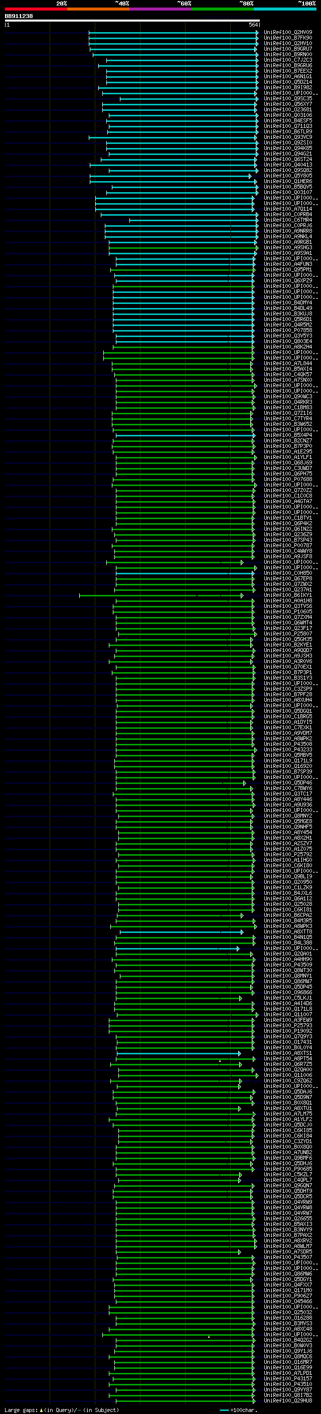The image size is (321, 1414).
Task: Click UniRef100_Q5Y805 label
Action: coord(287,176)
